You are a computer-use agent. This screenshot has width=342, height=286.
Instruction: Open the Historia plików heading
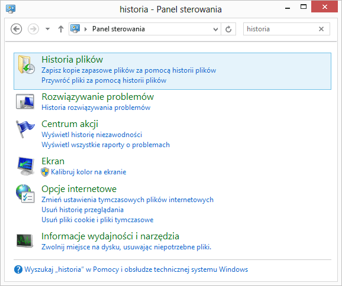coord(72,60)
